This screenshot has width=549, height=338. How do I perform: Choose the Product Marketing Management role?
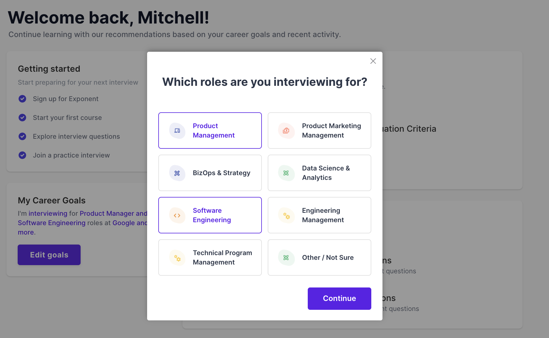[320, 130]
